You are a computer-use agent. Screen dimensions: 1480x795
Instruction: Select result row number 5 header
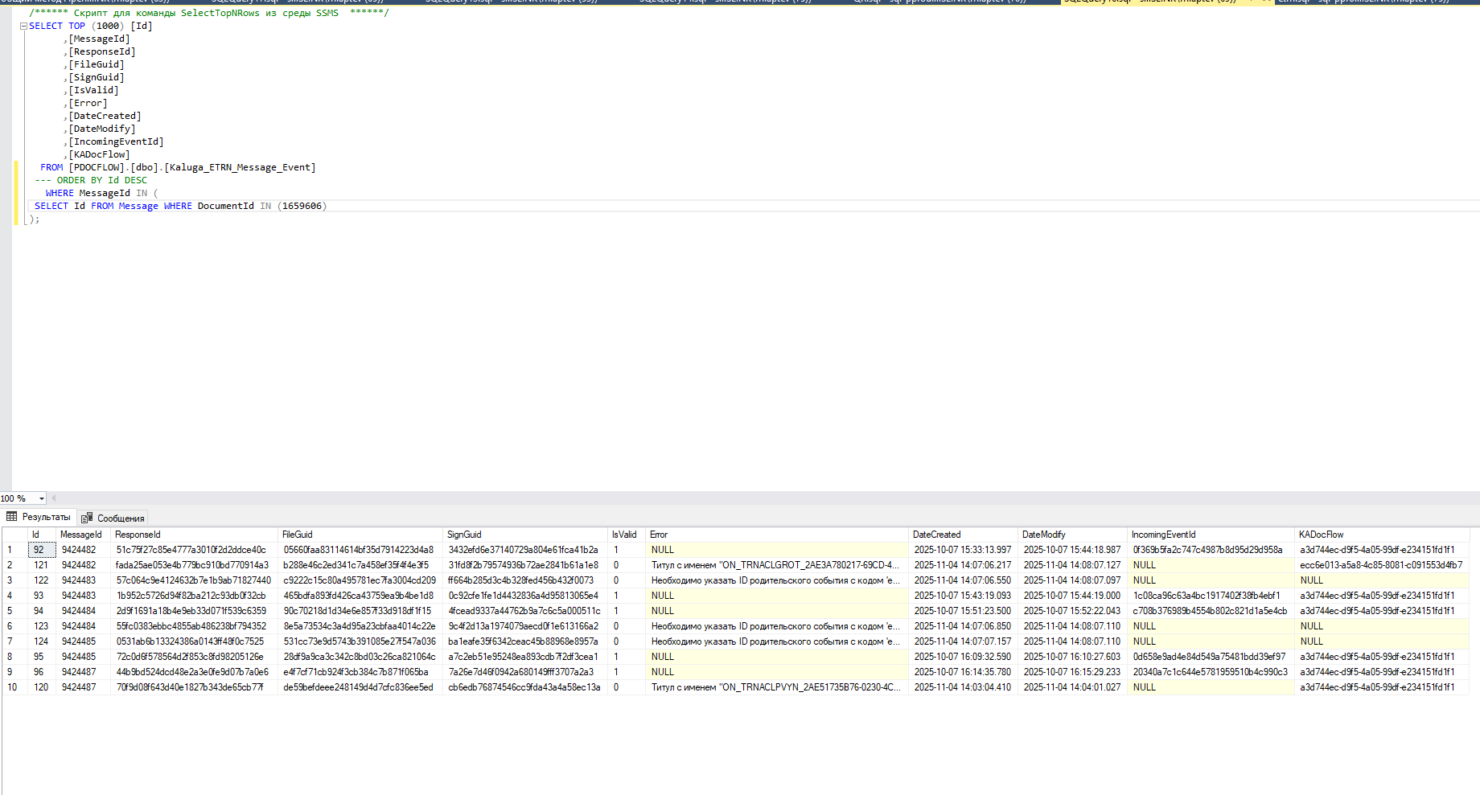pos(14,611)
